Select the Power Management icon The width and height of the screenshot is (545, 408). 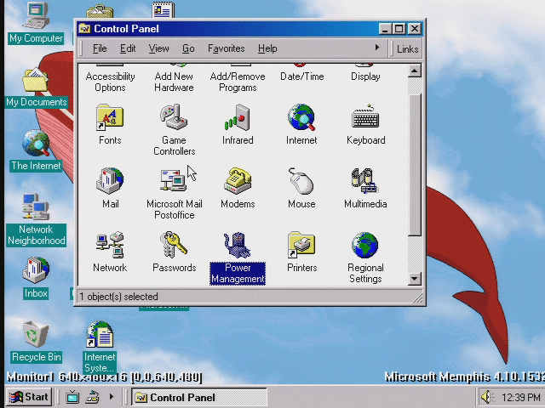tap(238, 245)
